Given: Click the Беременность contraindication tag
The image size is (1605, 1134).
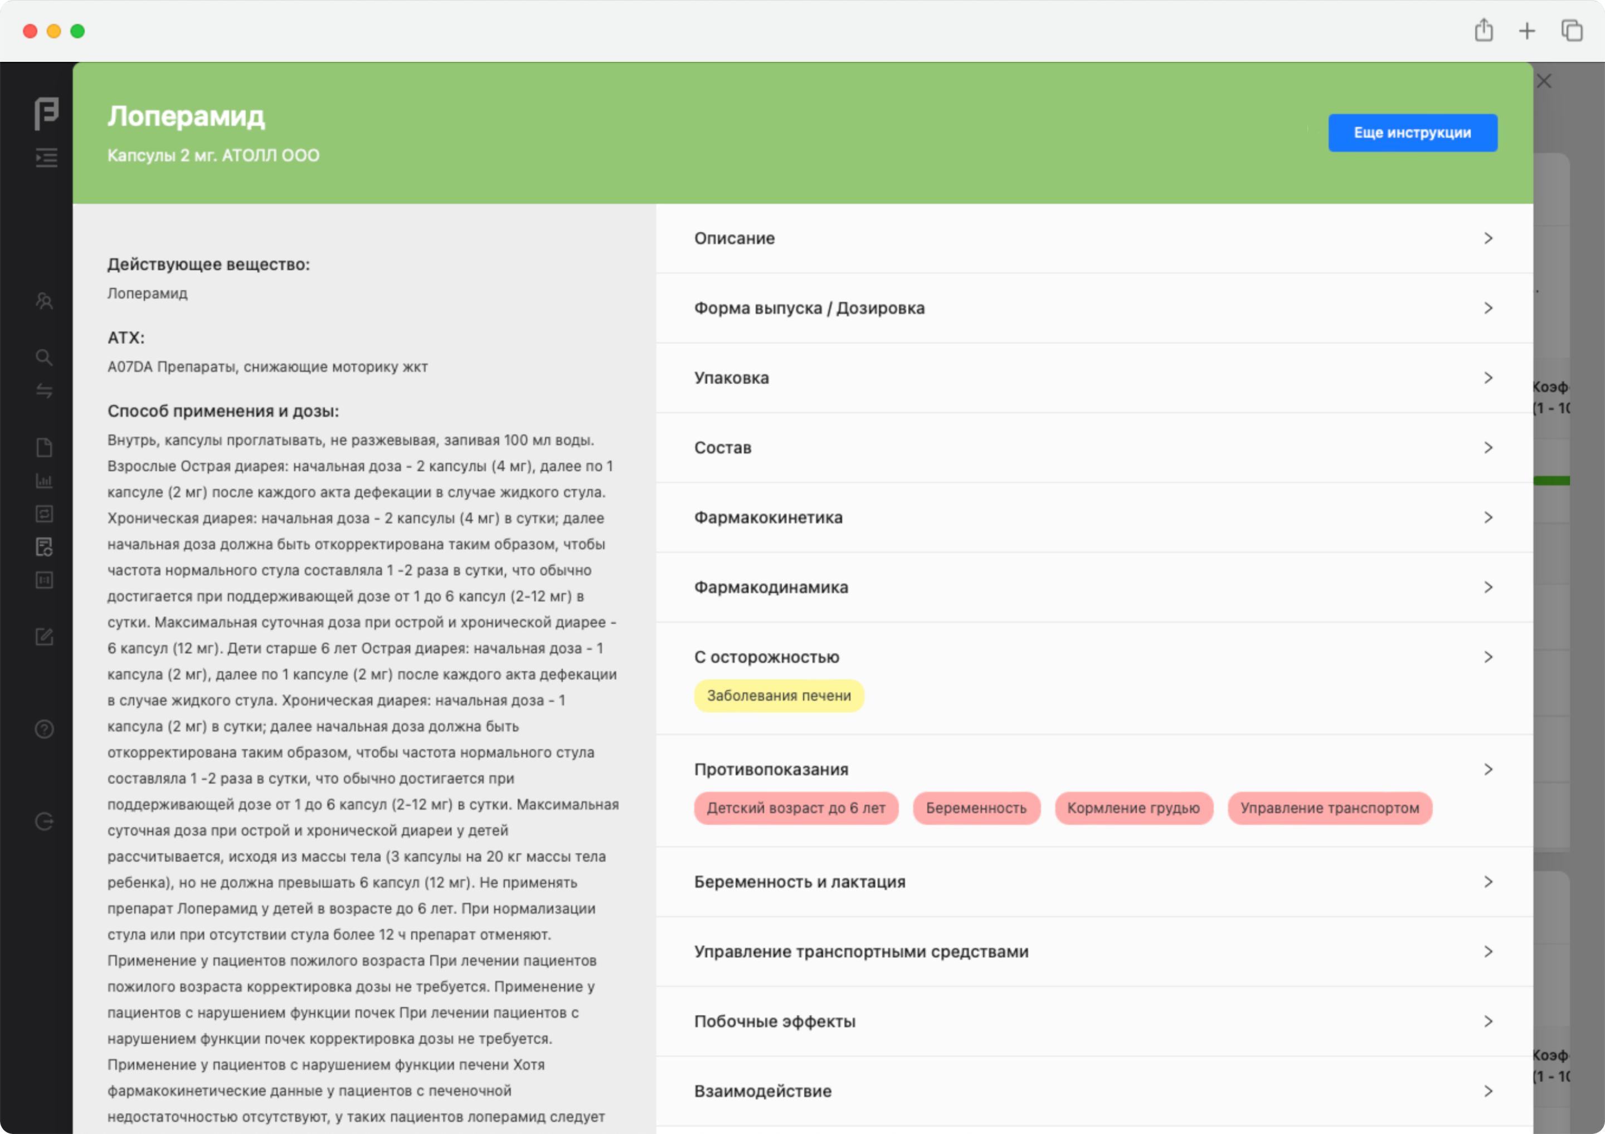Looking at the screenshot, I should [x=976, y=808].
